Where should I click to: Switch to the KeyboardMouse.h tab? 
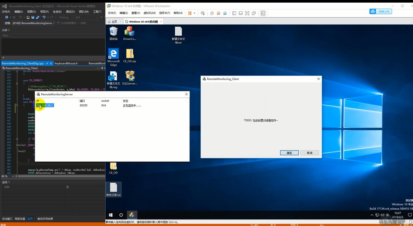click(x=66, y=63)
